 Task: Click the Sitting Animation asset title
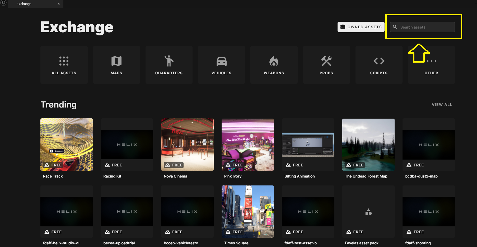[300, 176]
